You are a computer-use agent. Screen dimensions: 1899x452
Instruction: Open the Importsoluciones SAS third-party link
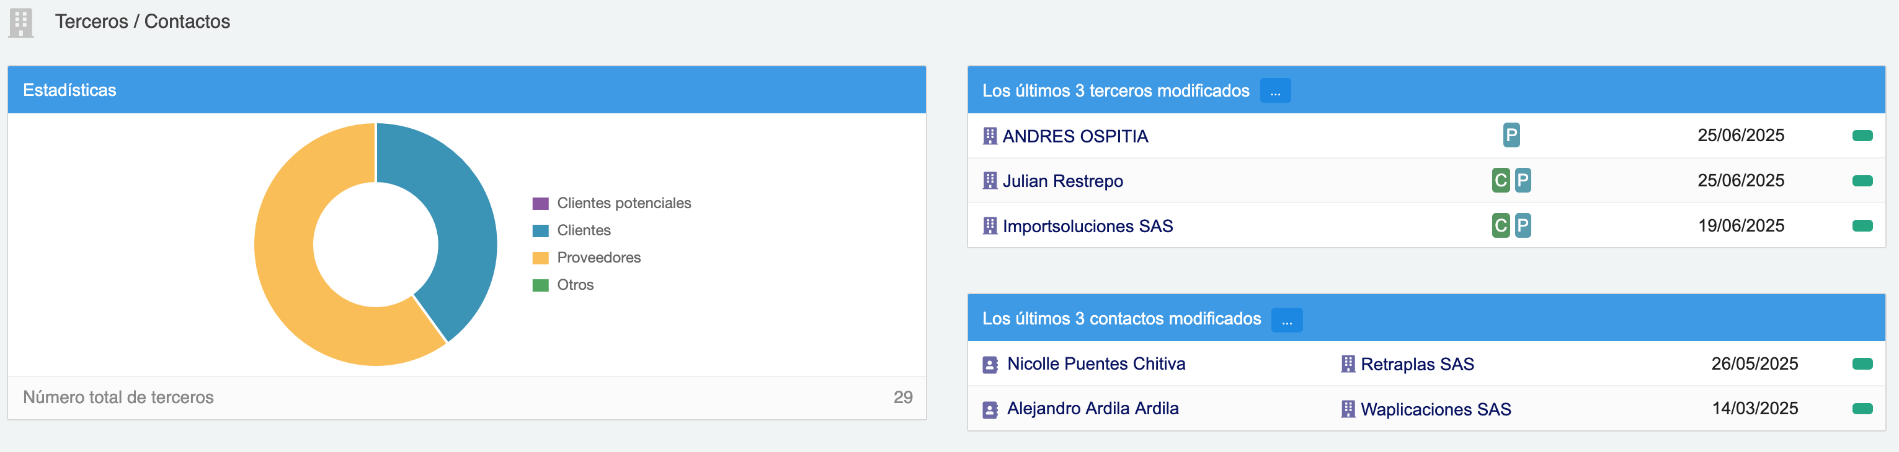(x=1087, y=226)
